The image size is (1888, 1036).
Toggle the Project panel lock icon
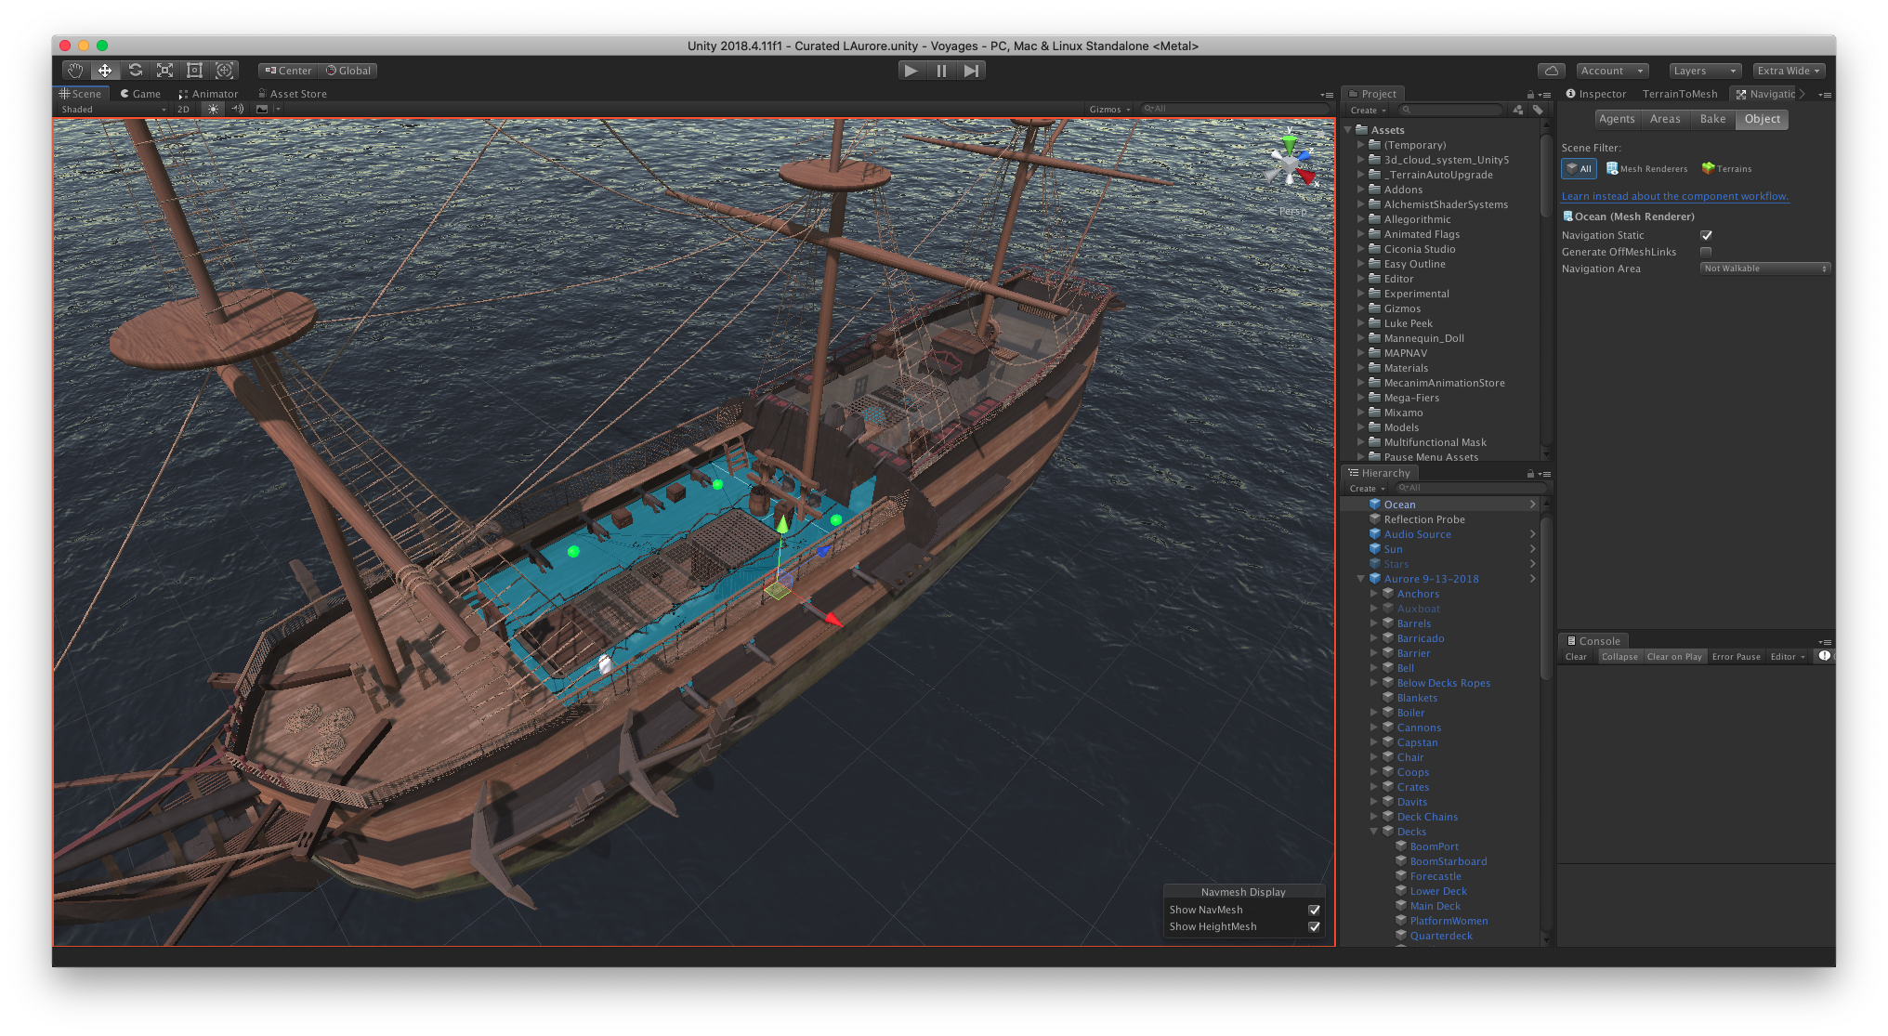1530,95
